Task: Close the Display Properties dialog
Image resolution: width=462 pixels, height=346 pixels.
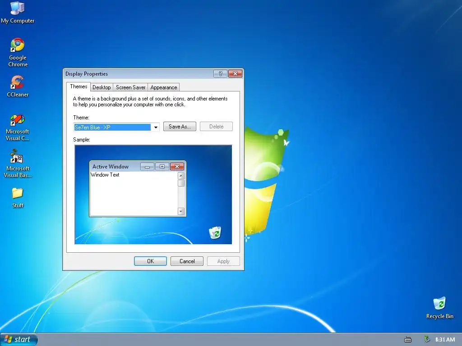Action: [235, 73]
